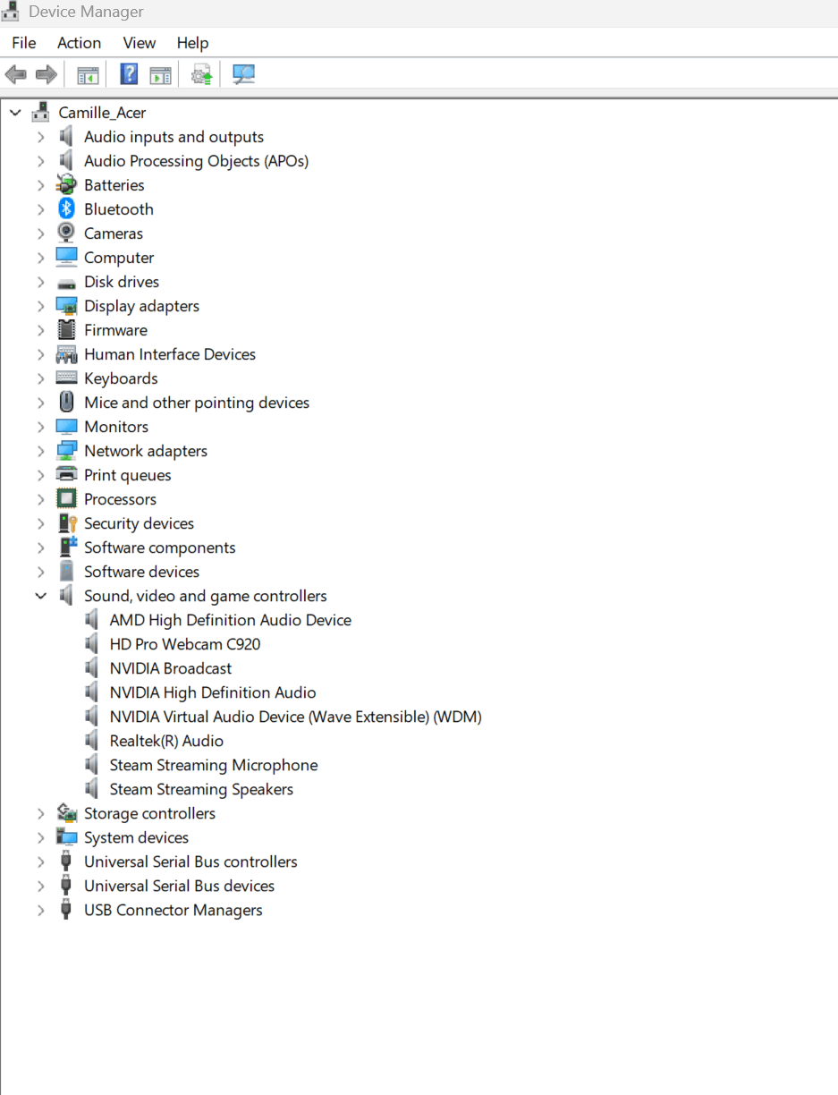The image size is (838, 1095).
Task: Expand the Processors category
Action: (x=40, y=499)
